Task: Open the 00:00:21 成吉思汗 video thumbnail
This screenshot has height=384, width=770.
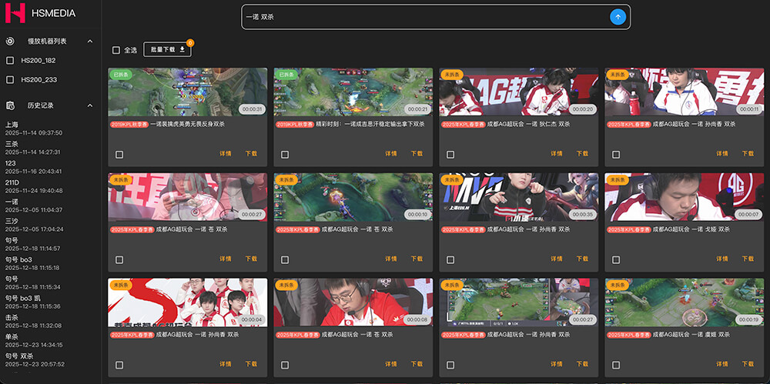Action: (x=353, y=92)
